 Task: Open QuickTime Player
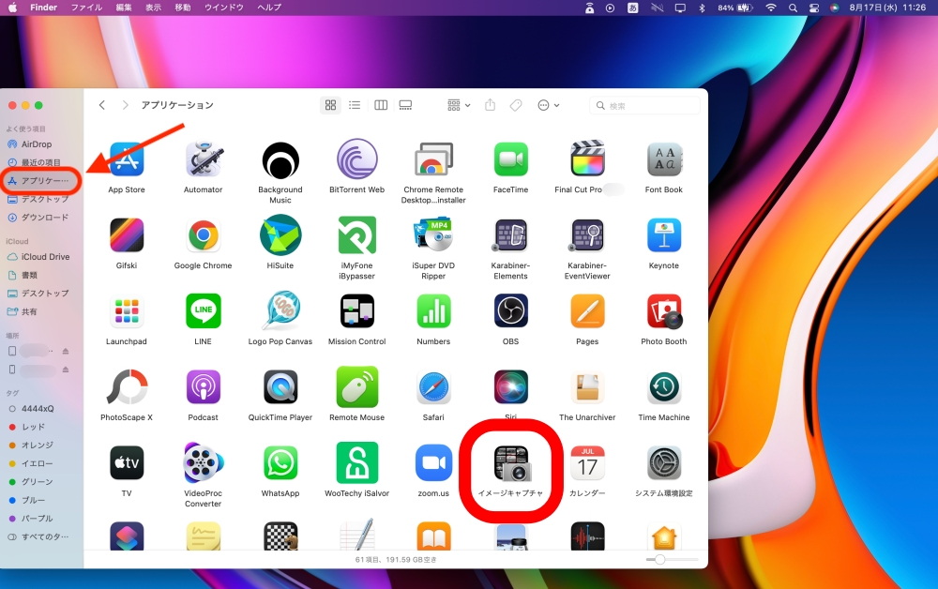point(280,387)
